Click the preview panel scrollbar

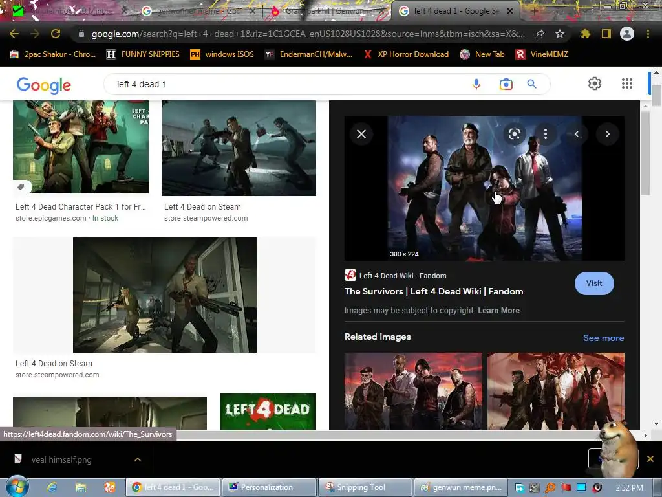point(645,154)
